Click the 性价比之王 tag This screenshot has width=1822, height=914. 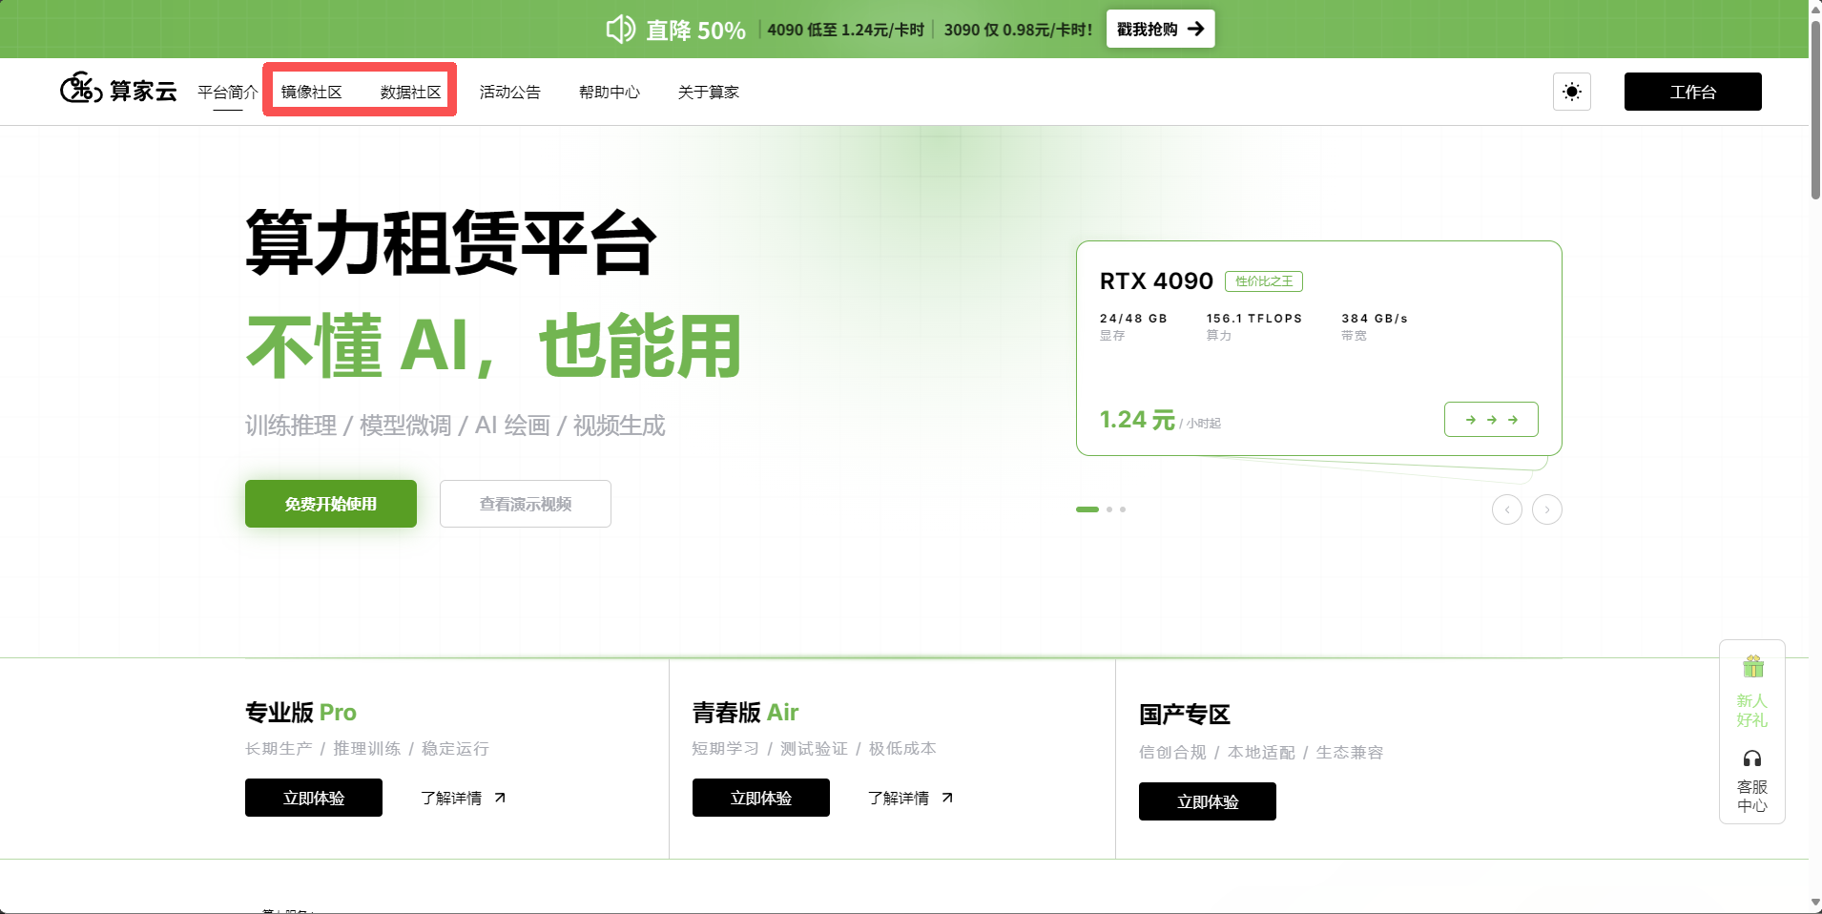pyautogui.click(x=1264, y=281)
